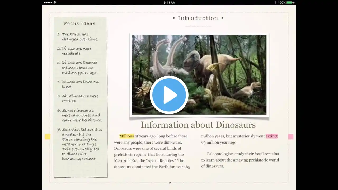Tap the Introduction chapter heading
338x190 pixels.
pyautogui.click(x=198, y=18)
